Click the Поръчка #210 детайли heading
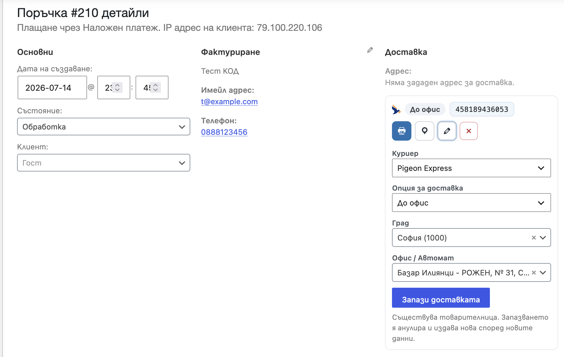 83,13
